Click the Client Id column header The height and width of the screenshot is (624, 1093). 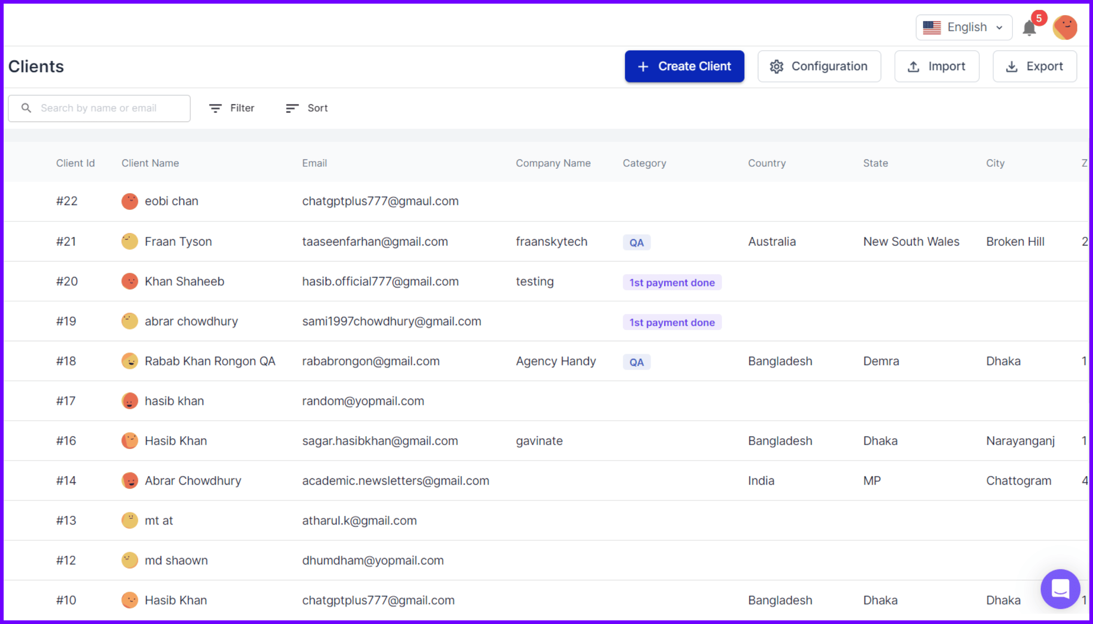75,163
